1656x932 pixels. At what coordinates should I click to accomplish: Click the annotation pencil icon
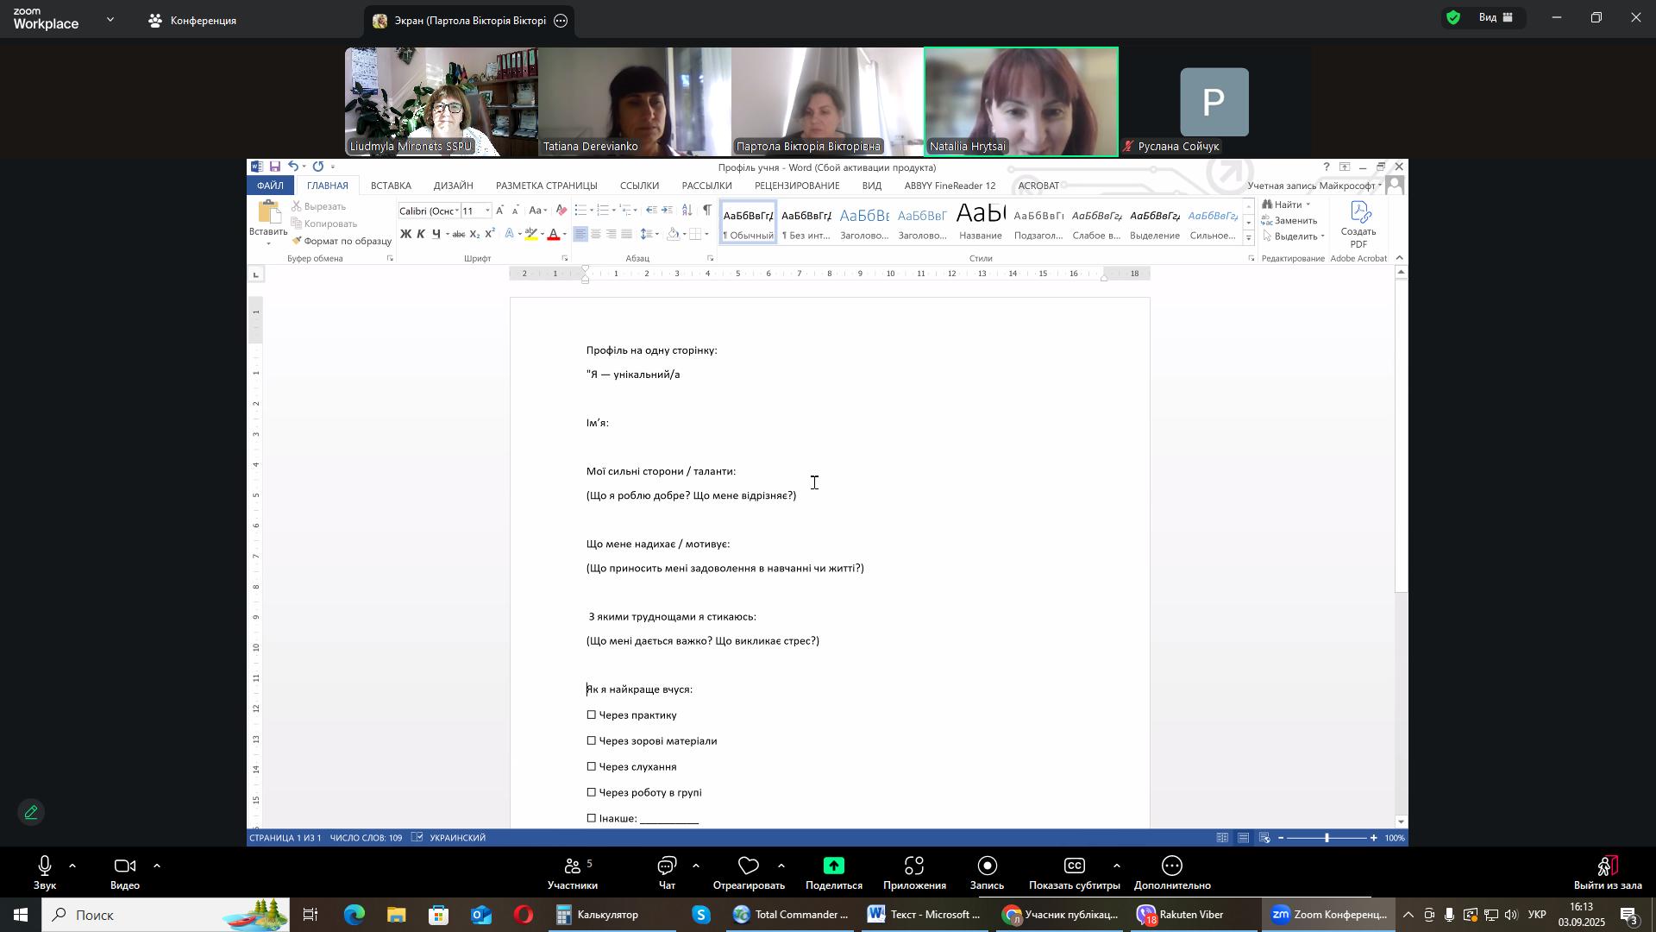point(32,813)
